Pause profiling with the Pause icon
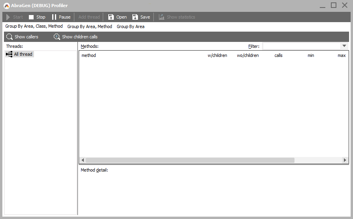The image size is (353, 219). tap(54, 17)
